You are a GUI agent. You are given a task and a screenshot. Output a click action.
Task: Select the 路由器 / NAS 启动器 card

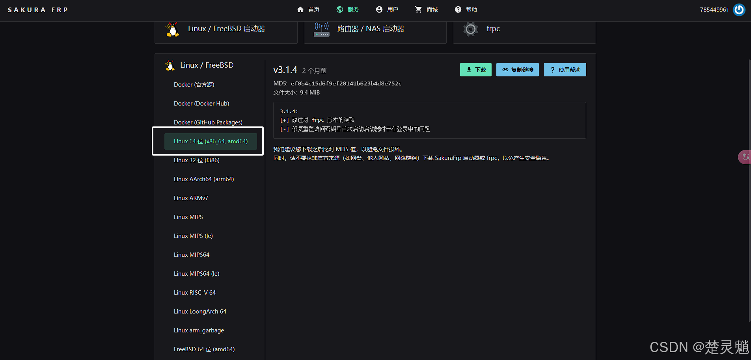[x=375, y=32]
